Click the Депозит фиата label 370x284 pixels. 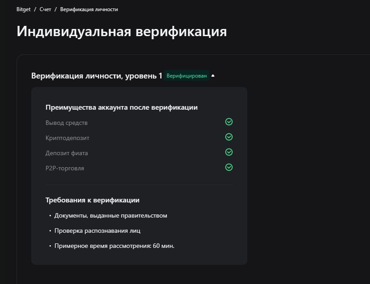[67, 153]
